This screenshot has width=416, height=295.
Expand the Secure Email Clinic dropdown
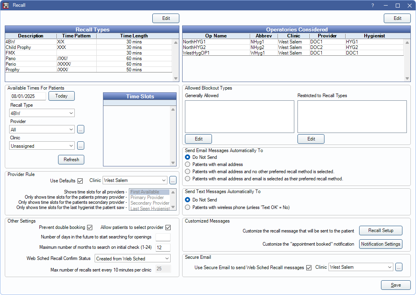click(361, 268)
